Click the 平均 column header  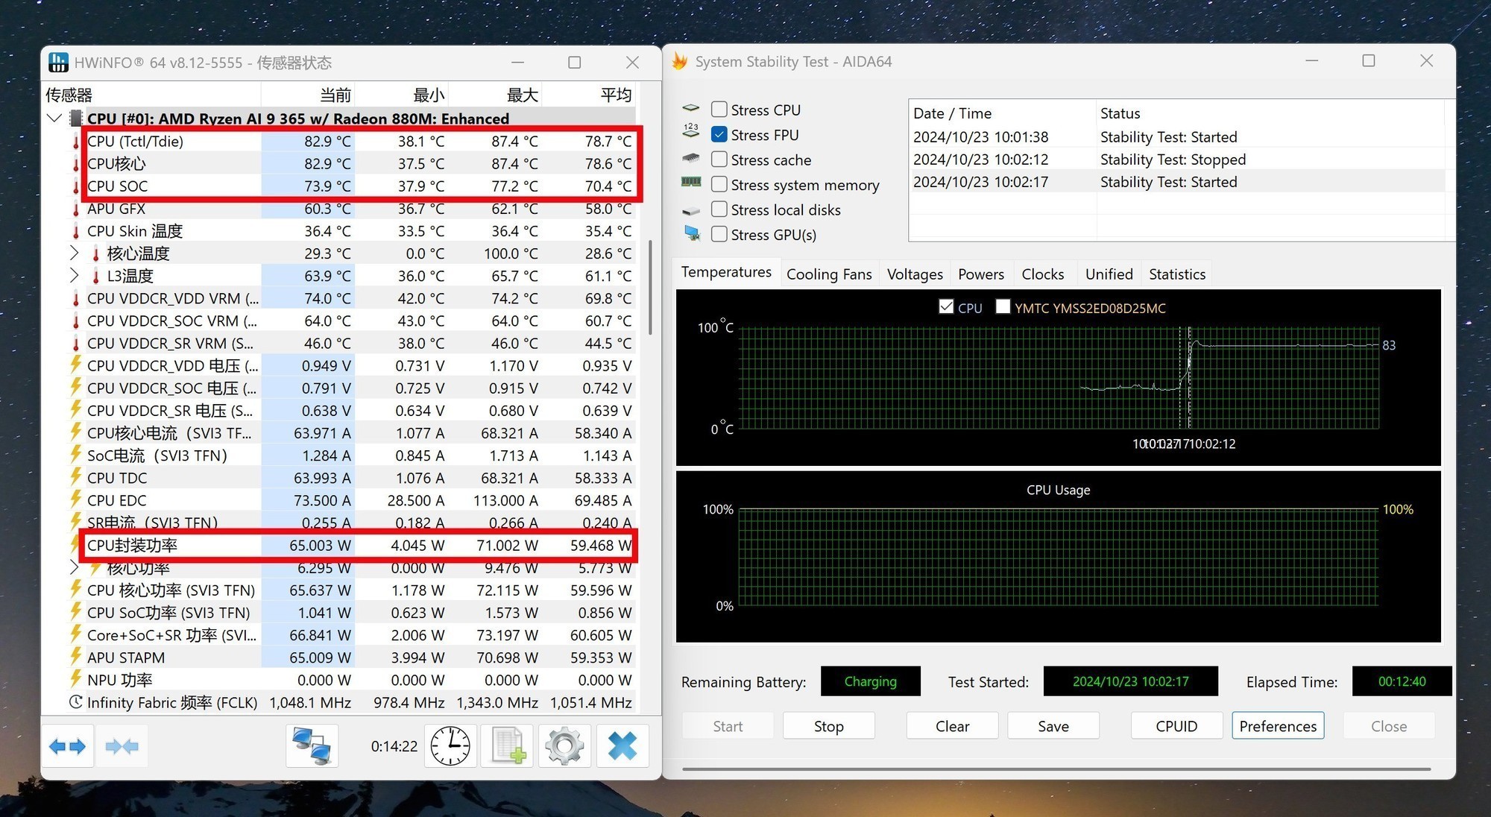click(589, 95)
